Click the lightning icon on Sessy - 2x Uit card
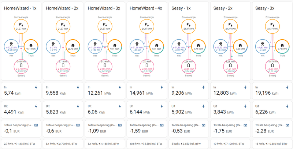Image resolution: width=293 pixels, height=149 pixels. click(246, 106)
